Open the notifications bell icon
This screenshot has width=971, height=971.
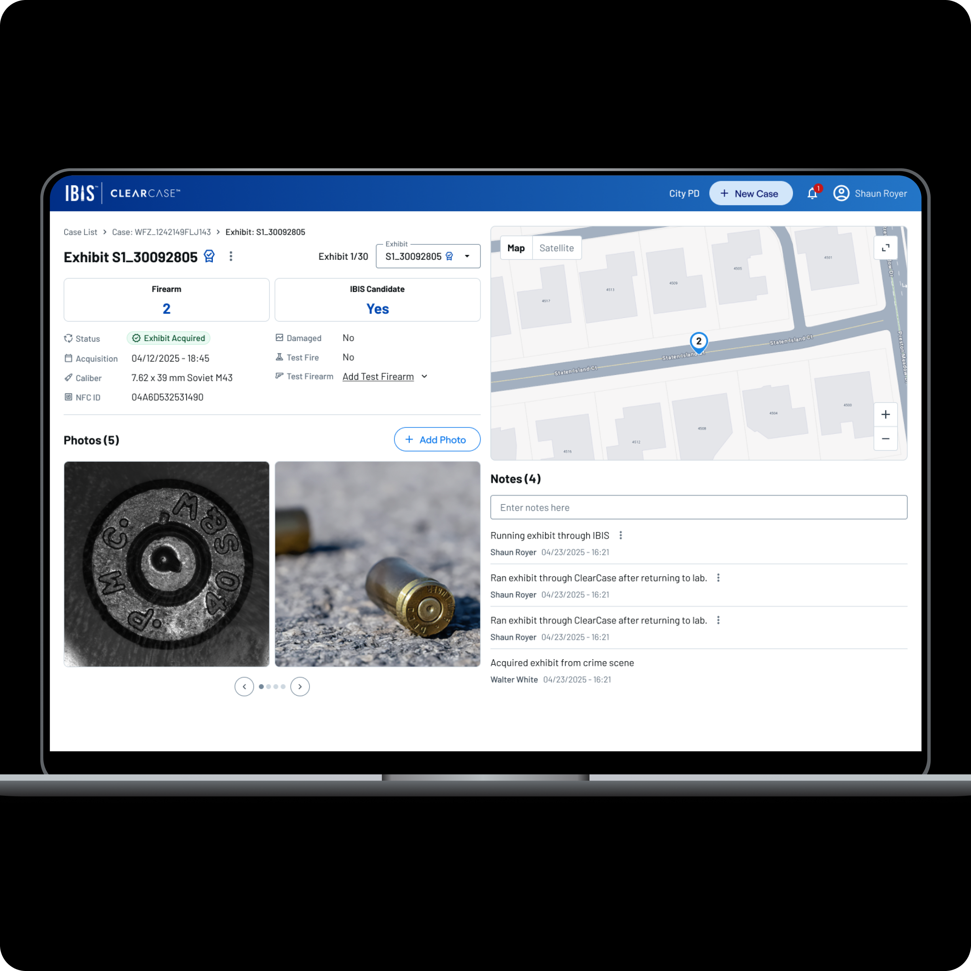click(x=812, y=193)
